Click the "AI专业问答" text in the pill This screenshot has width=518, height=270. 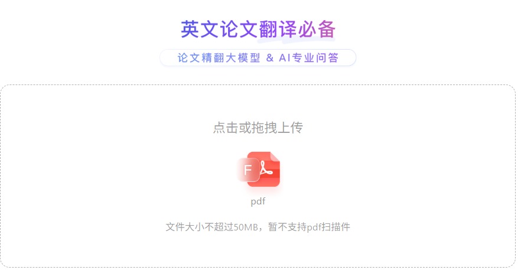click(x=309, y=58)
